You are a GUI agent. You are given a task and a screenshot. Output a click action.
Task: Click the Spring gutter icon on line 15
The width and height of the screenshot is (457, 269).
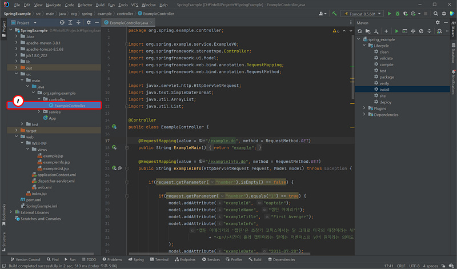[114, 127]
